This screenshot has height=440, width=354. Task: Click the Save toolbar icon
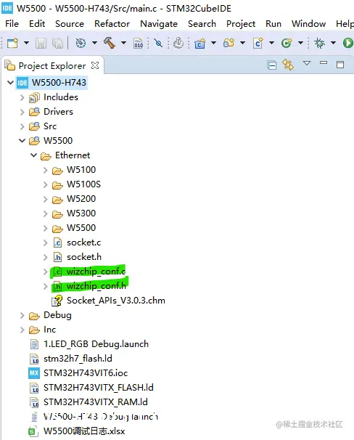[x=41, y=44]
